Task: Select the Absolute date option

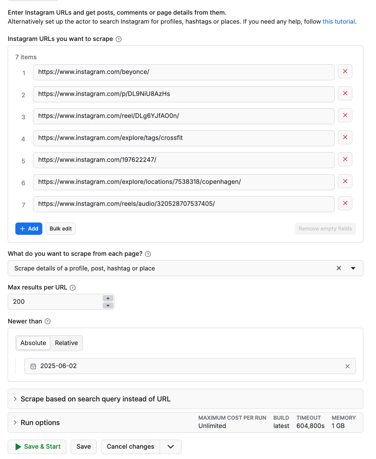Action: pyautogui.click(x=33, y=343)
